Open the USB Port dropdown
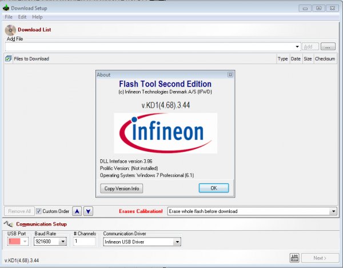This screenshot has height=268, width=343. [25, 242]
